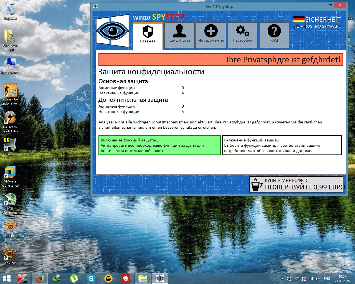Click the window title bar eye icon
The image size is (355, 284).
95,6
